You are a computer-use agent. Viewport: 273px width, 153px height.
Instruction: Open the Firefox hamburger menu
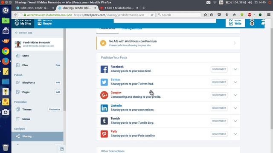(269, 15)
